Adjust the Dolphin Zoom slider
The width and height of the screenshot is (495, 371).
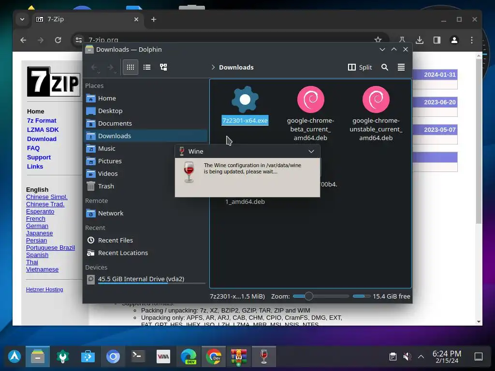click(x=321, y=296)
